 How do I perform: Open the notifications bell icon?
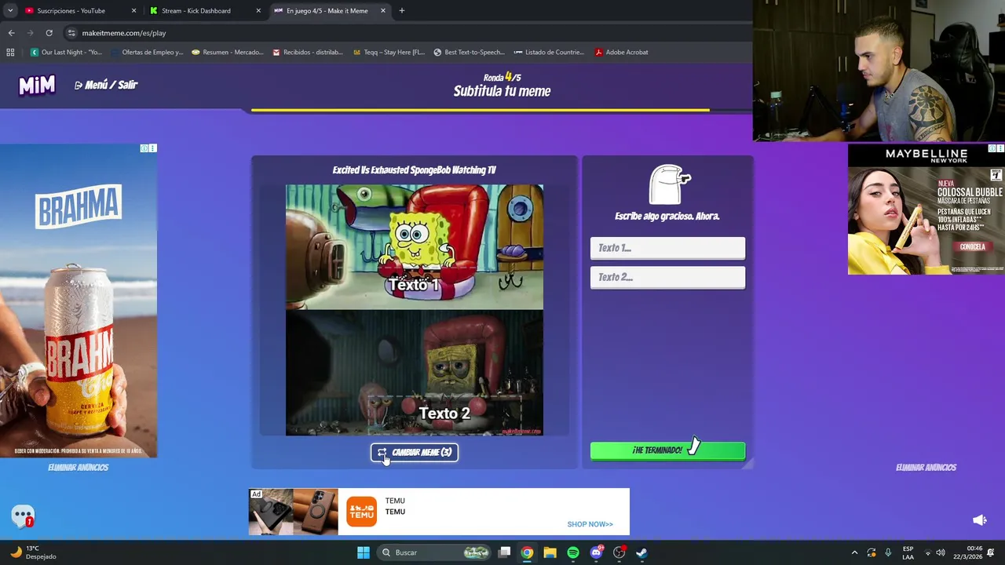point(992,552)
